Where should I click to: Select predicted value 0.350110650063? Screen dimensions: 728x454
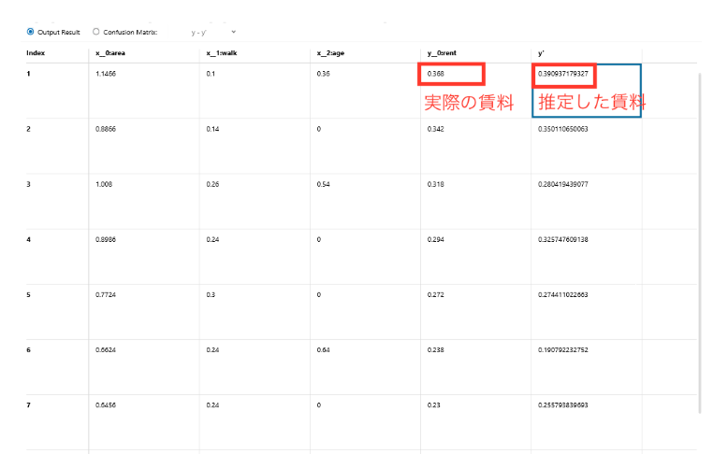[x=563, y=129]
